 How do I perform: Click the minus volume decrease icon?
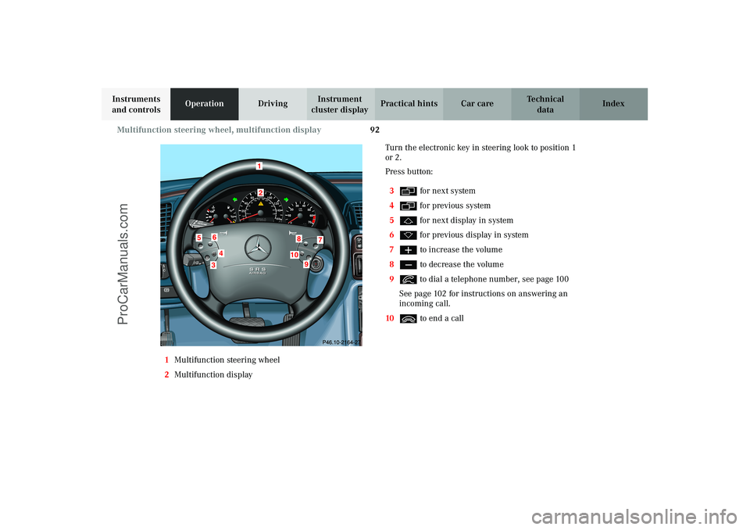click(408, 265)
